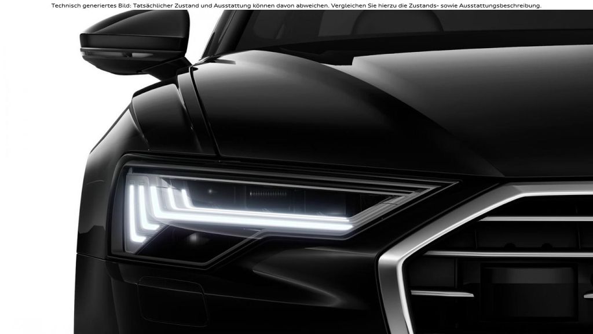Click the white background left of the car

(35, 174)
